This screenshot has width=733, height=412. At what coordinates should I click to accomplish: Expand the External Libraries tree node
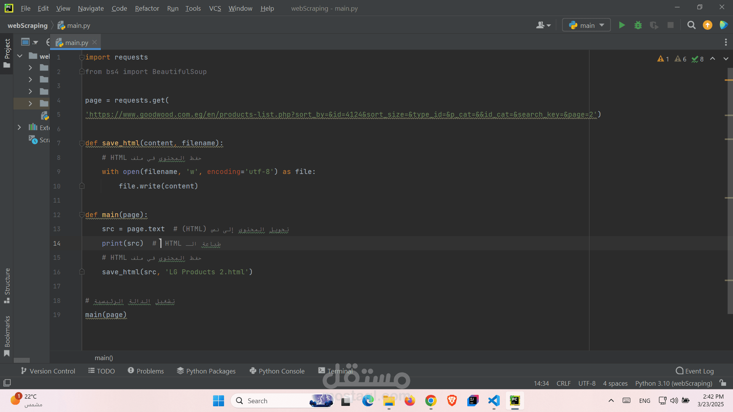[x=19, y=127]
